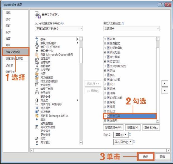Toggle the 开始 tab checkbox
Screen dimensions: 173x164
tap(108, 71)
